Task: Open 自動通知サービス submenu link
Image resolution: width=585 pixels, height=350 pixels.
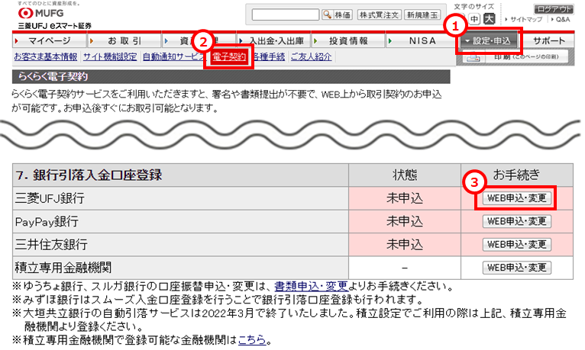Action: [173, 56]
